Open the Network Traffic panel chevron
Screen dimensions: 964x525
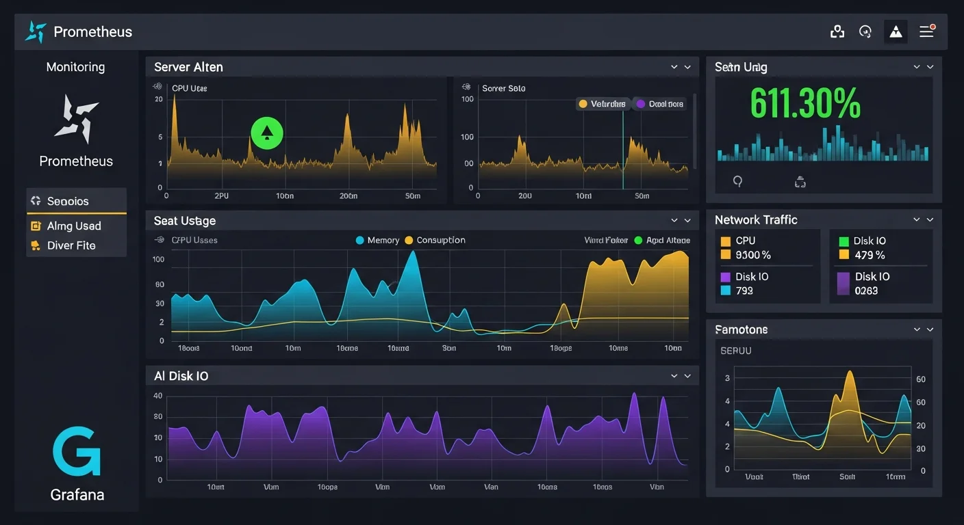[917, 219]
